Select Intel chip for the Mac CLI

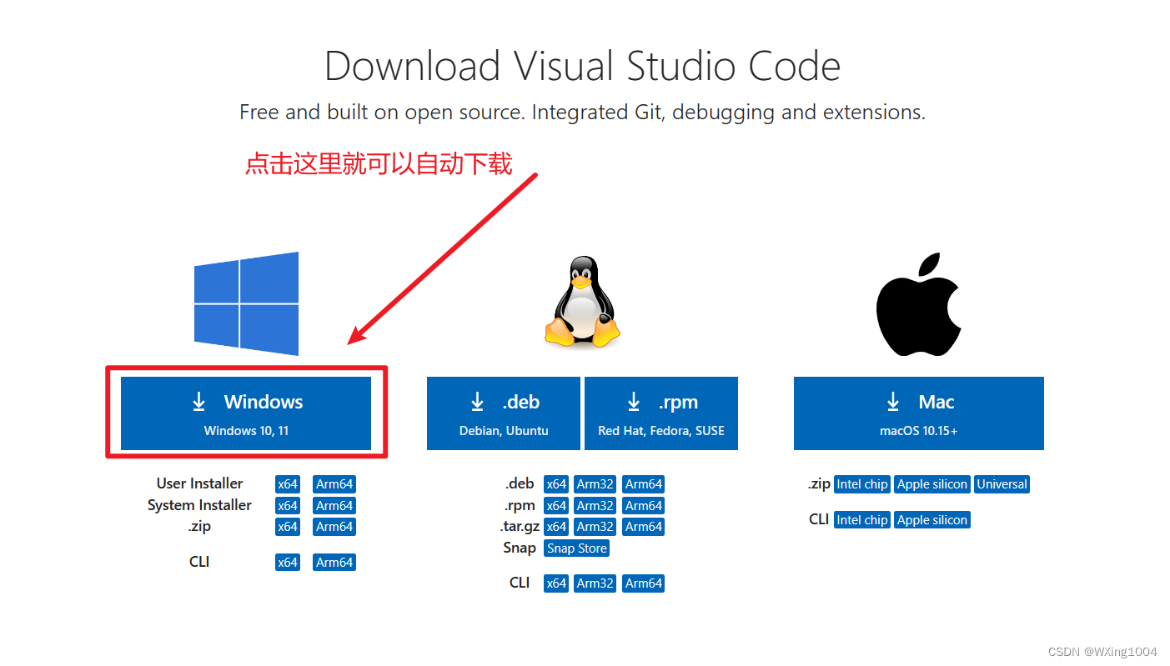tap(861, 519)
